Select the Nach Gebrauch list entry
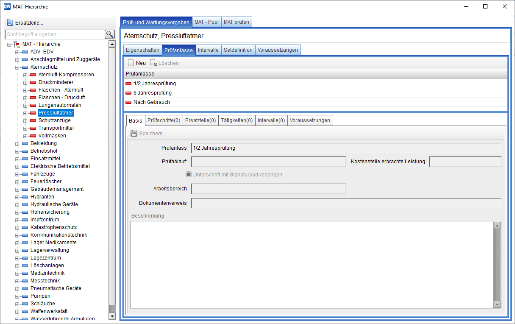Image resolution: width=515 pixels, height=324 pixels. (151, 102)
